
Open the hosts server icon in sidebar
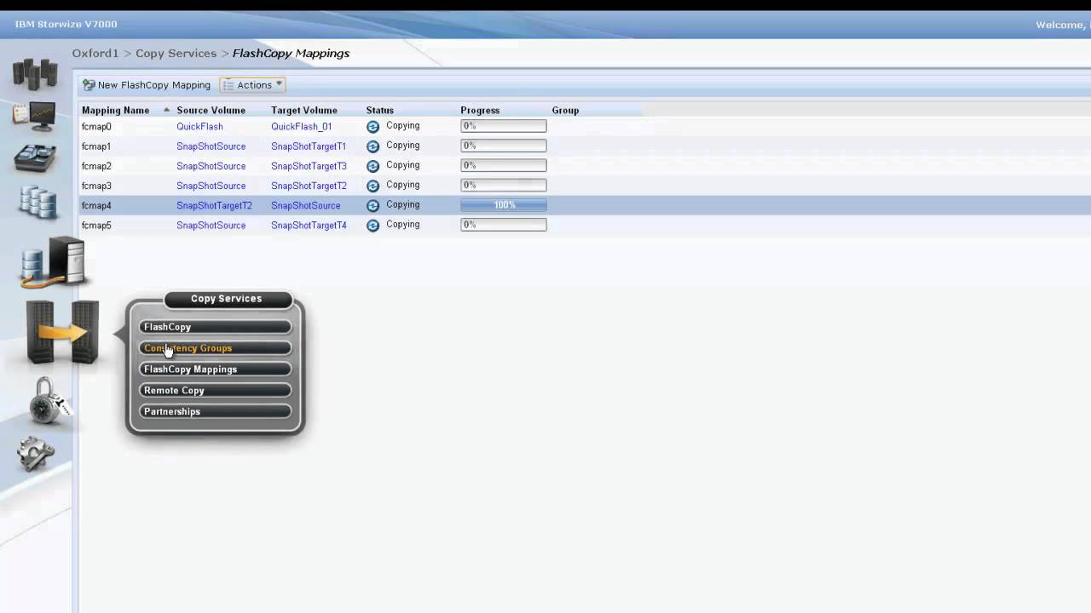(54, 261)
